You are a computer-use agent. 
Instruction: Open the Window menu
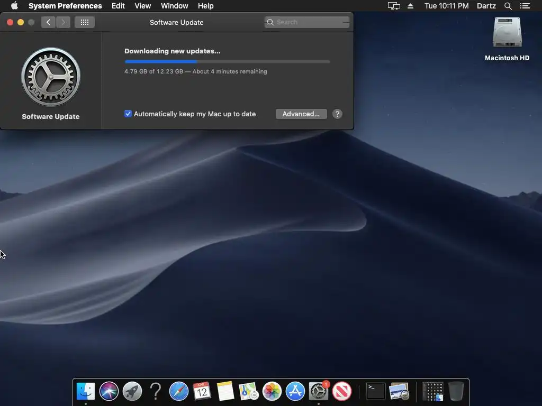[x=175, y=6]
